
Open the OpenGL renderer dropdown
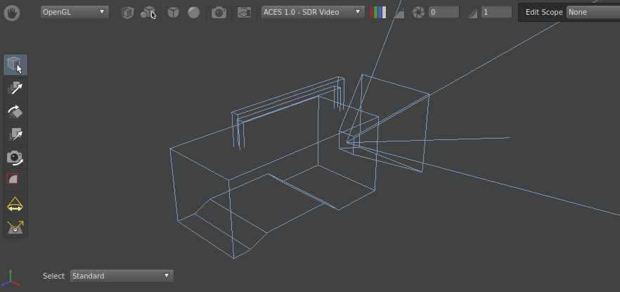point(74,12)
